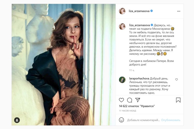Click the comment speech bubble icon
Viewport: 194px width, 129px height.
click(129, 100)
